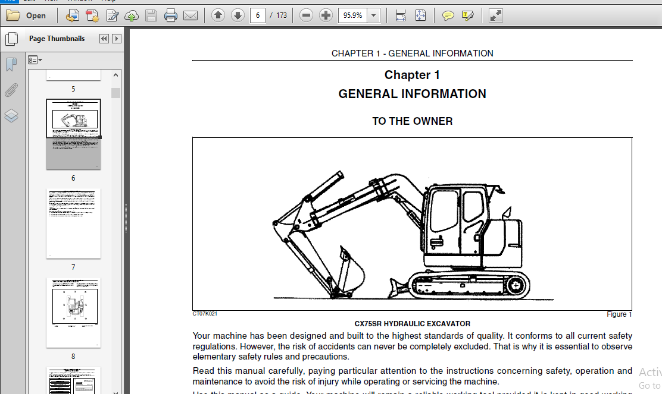662x394 pixels.
Task: Click the 'CT07K021' figure code
Action: [205, 314]
